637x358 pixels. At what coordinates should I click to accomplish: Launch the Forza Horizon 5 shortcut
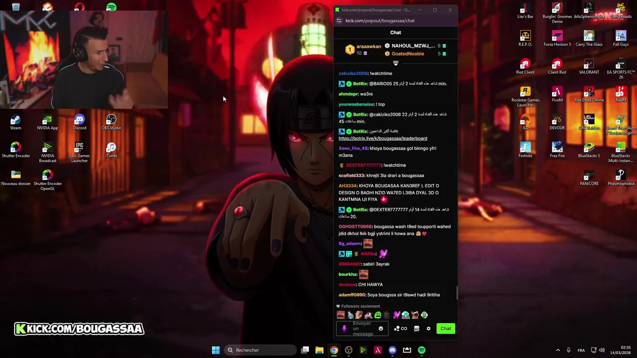pyautogui.click(x=557, y=39)
